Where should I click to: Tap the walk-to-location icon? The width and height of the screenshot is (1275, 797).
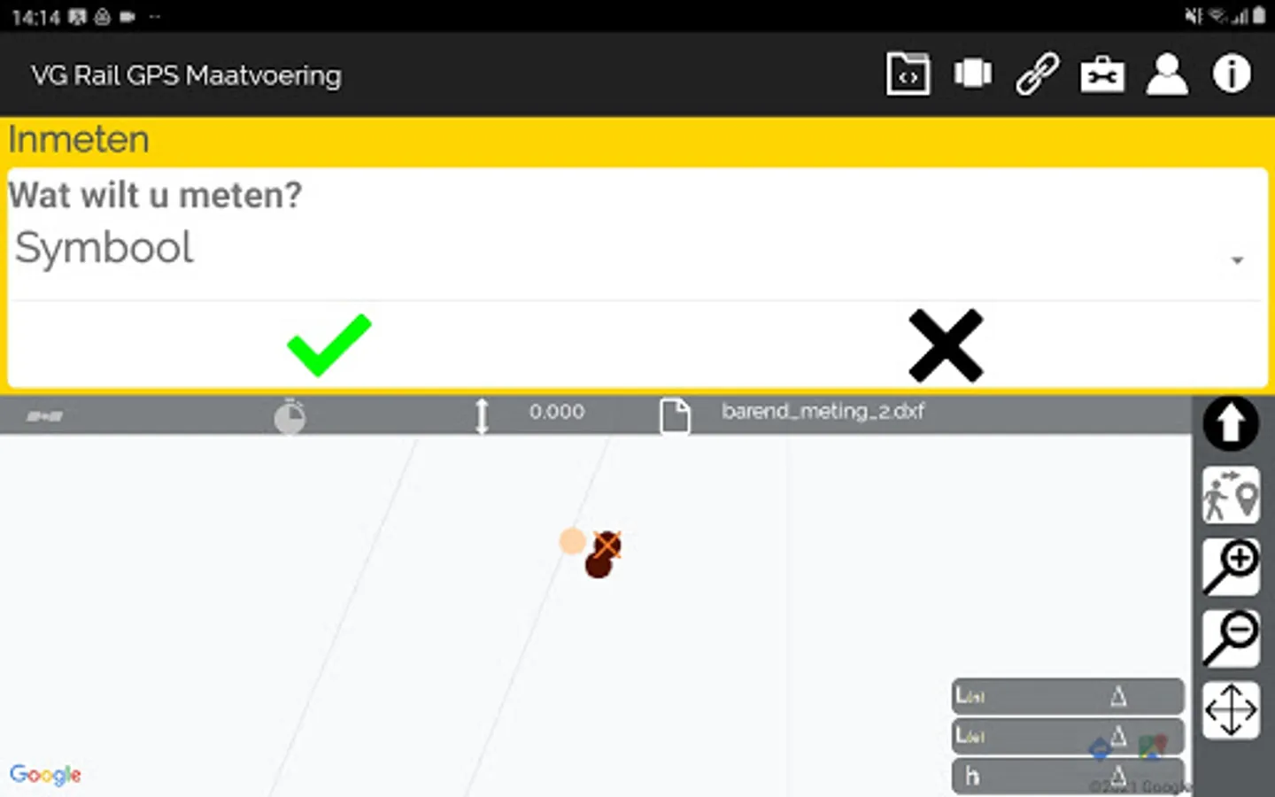(1231, 495)
